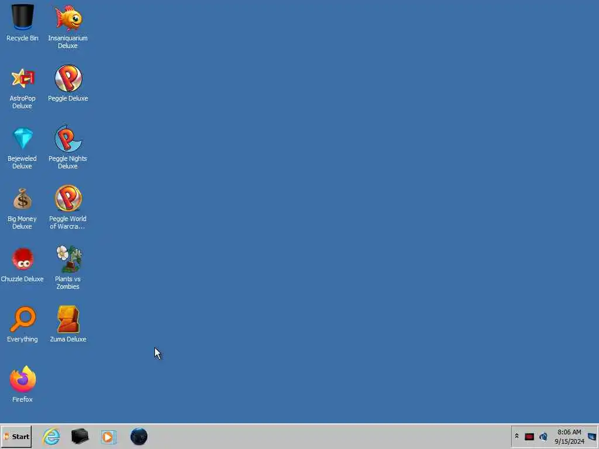Open the Start menu button
The height and width of the screenshot is (449, 599).
click(16, 436)
